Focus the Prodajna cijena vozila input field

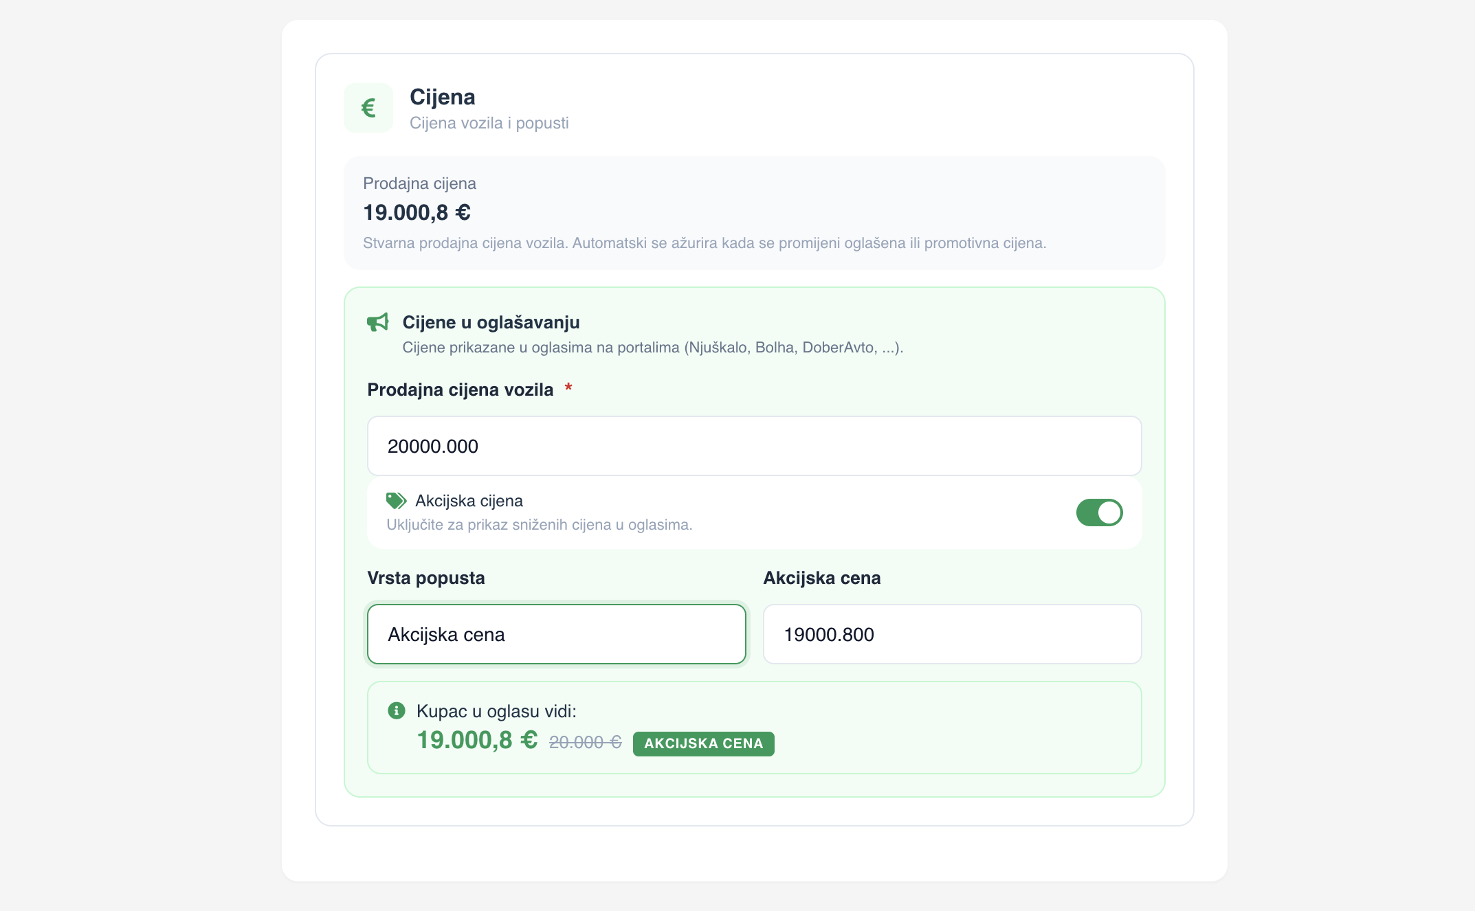pyautogui.click(x=755, y=446)
